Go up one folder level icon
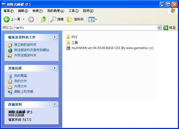 44,19
